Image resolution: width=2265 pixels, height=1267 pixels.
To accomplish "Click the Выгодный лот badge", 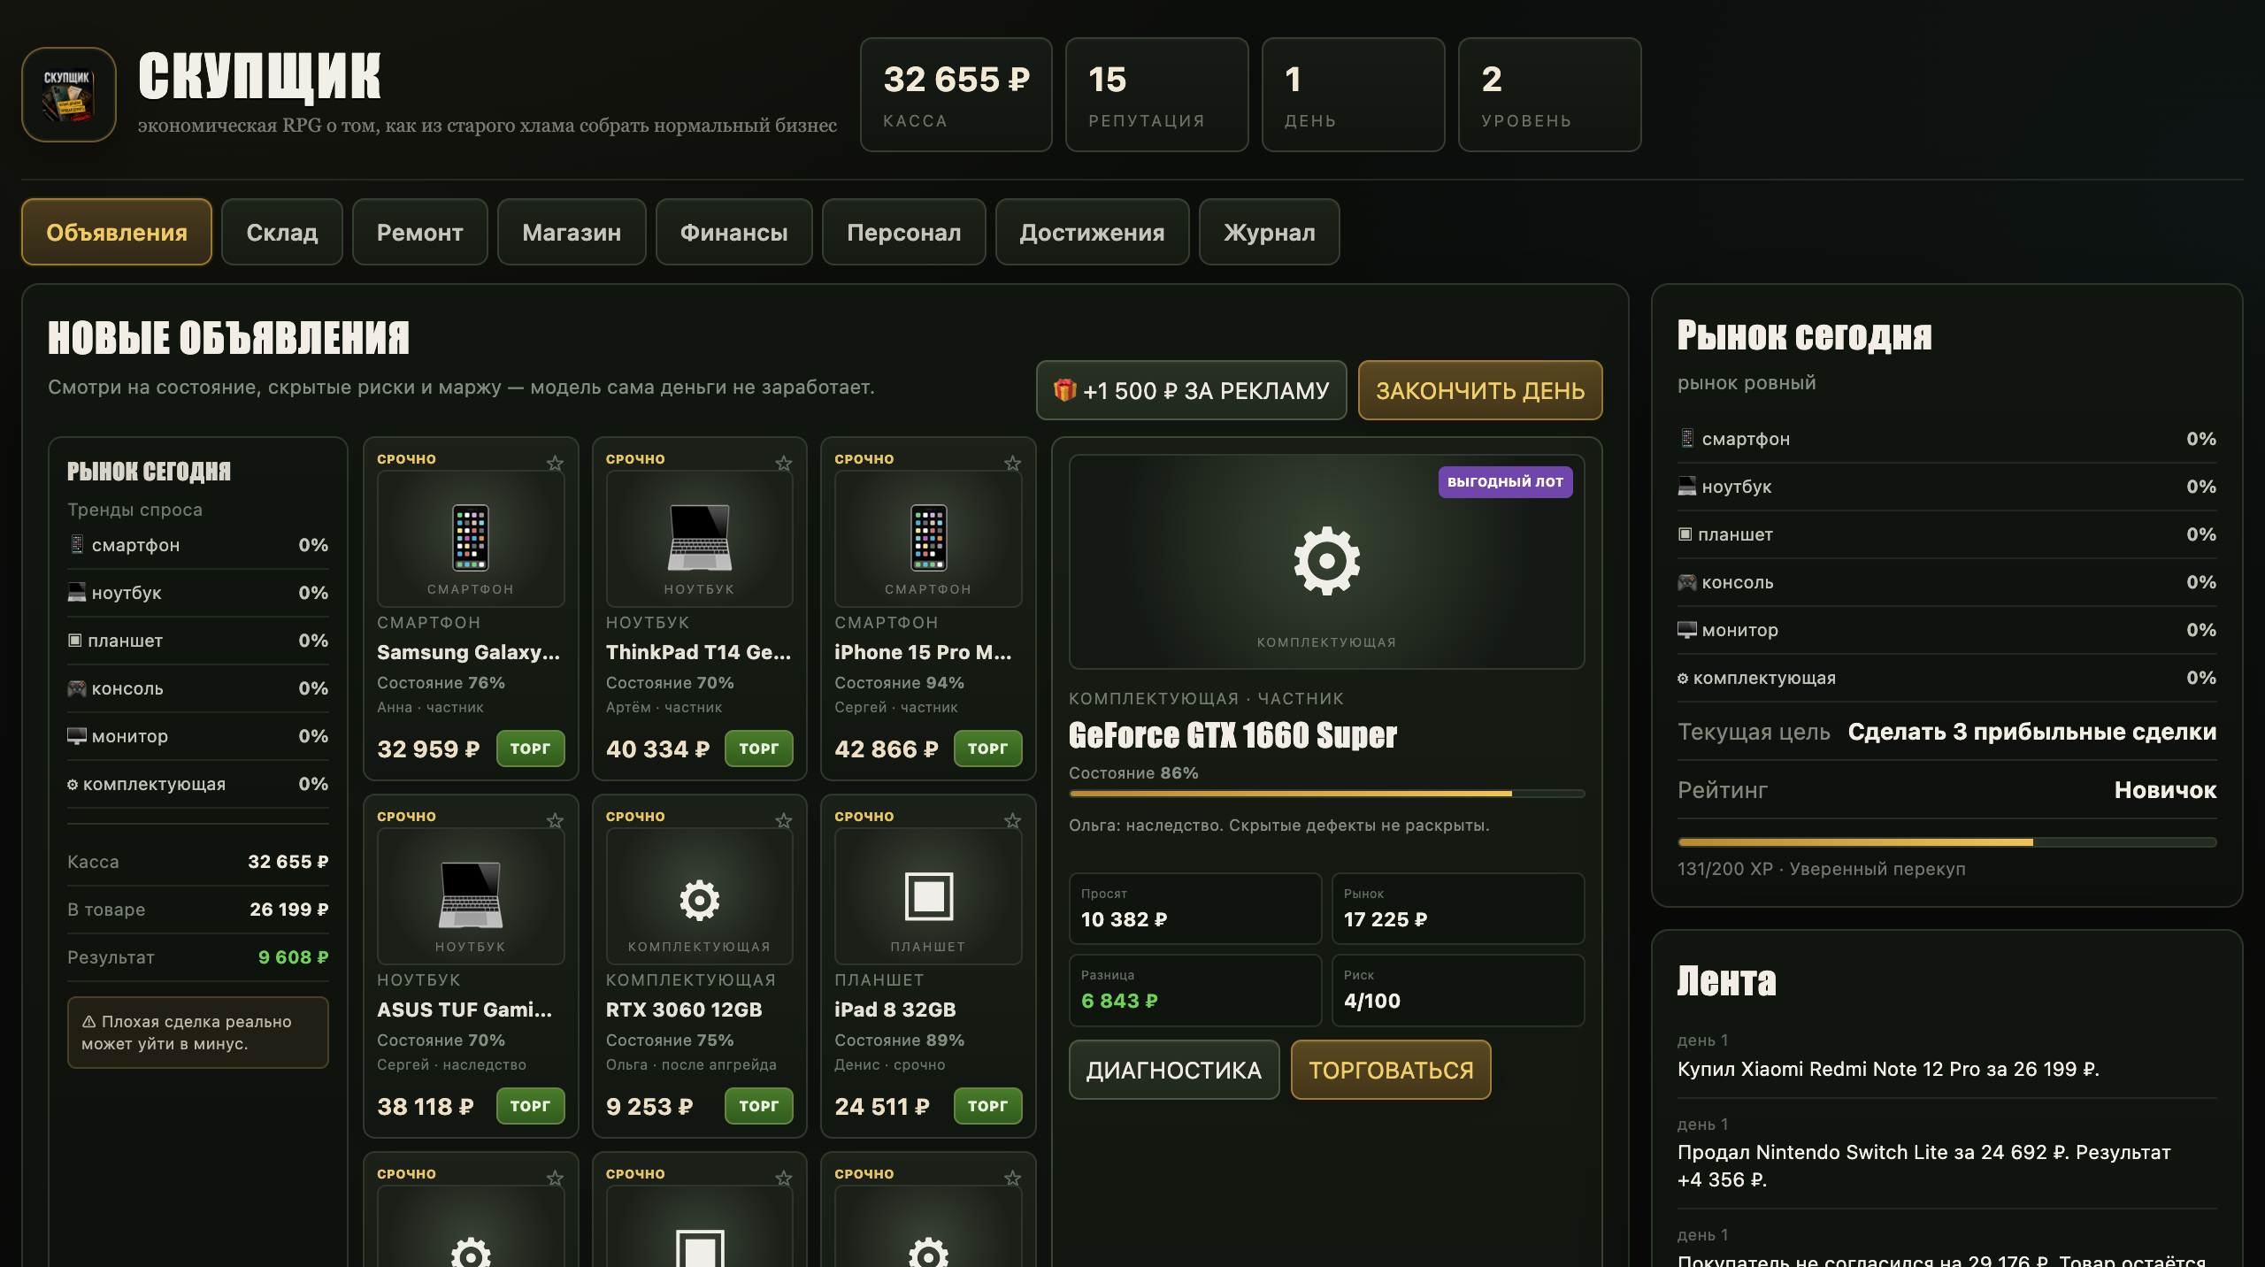I will pyautogui.click(x=1505, y=482).
